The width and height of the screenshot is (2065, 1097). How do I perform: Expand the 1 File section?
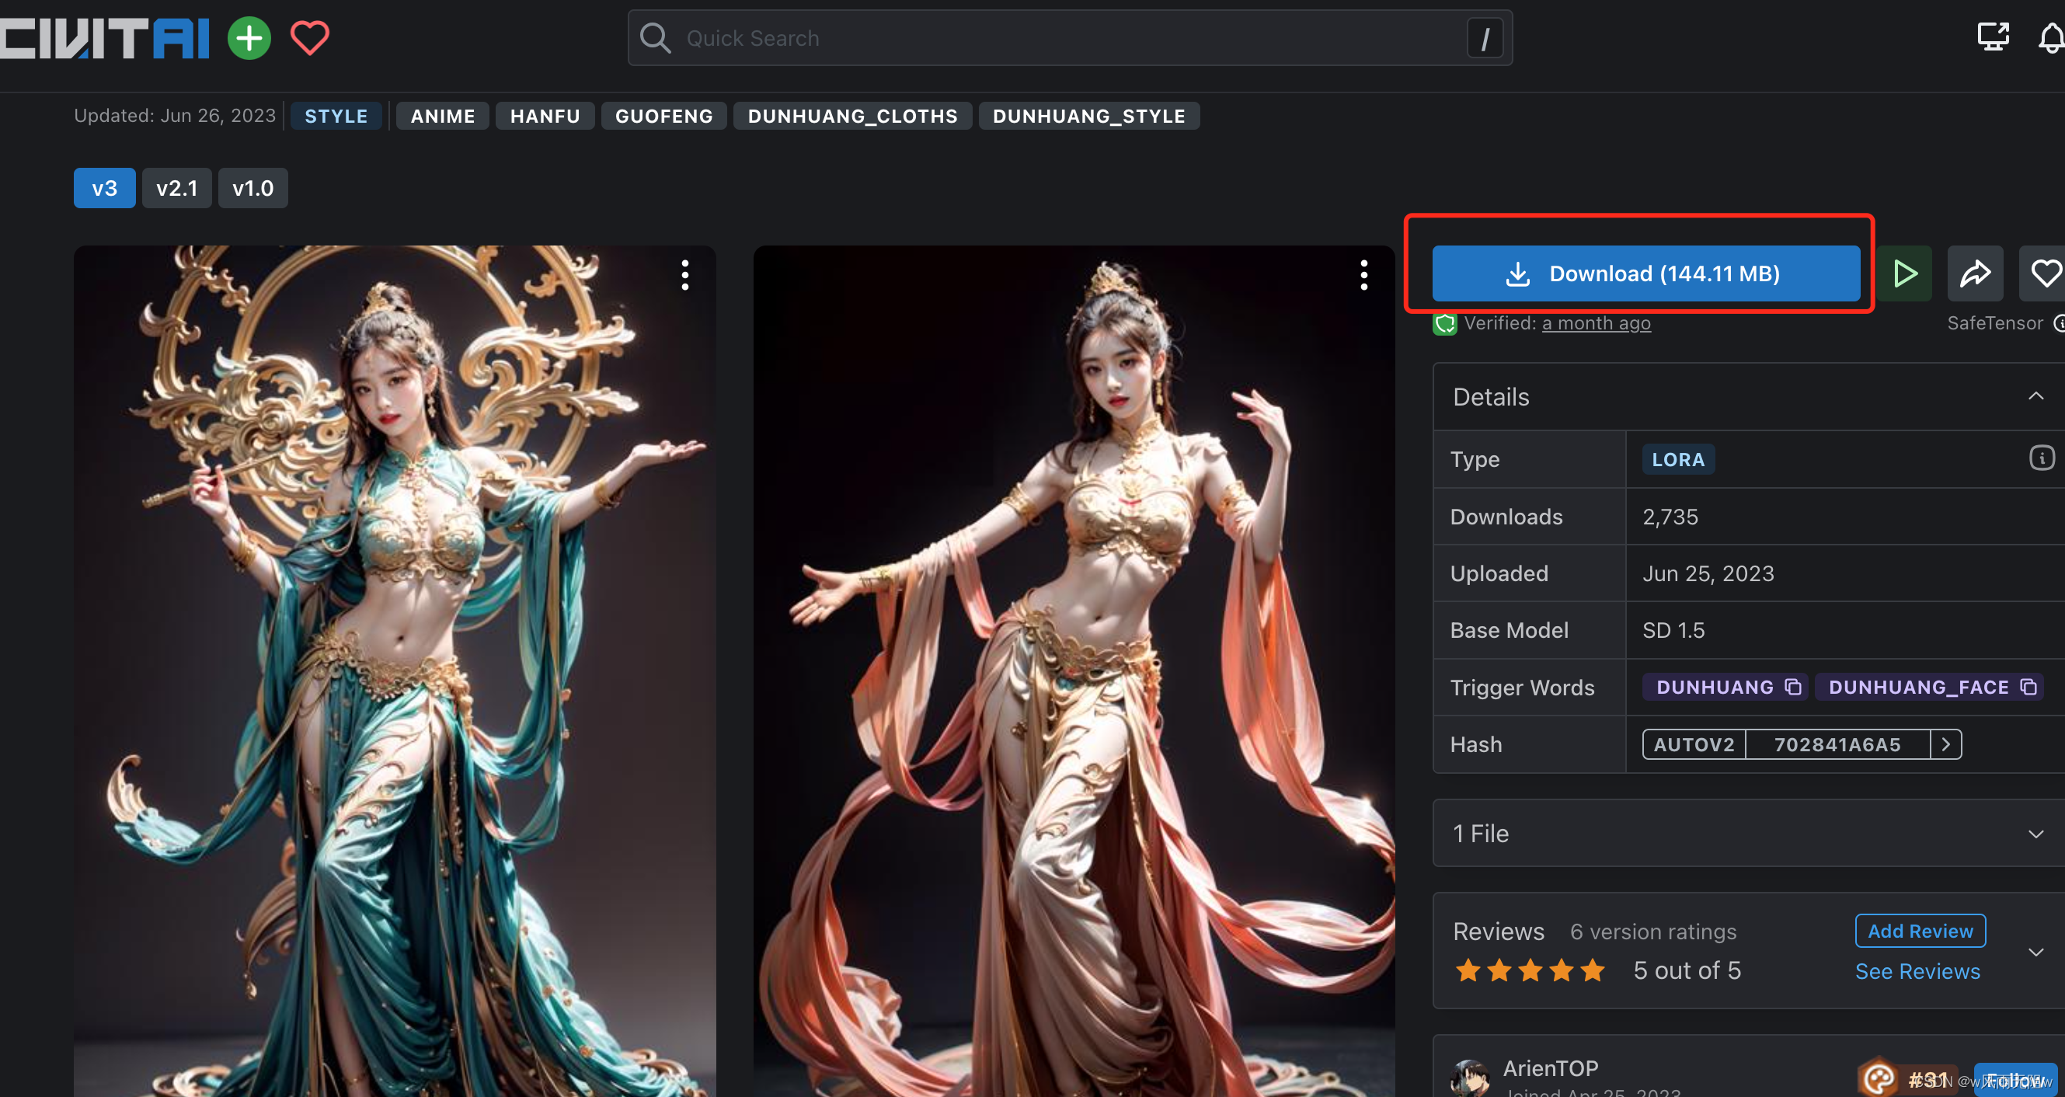pyautogui.click(x=2035, y=834)
